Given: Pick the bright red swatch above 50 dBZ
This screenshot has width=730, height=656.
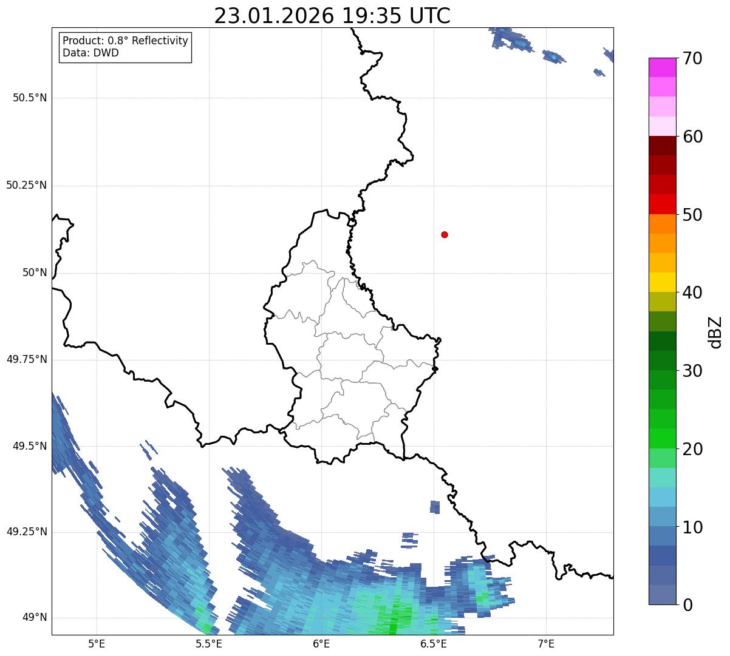Looking at the screenshot, I should point(662,204).
